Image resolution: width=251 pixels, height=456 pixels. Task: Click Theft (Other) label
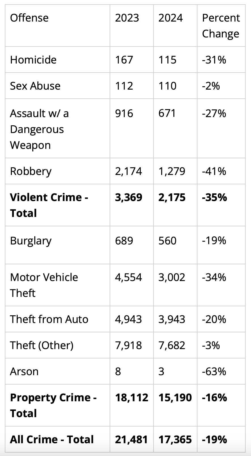point(42,345)
